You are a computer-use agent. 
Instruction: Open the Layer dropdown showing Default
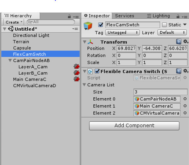(x=172, y=32)
